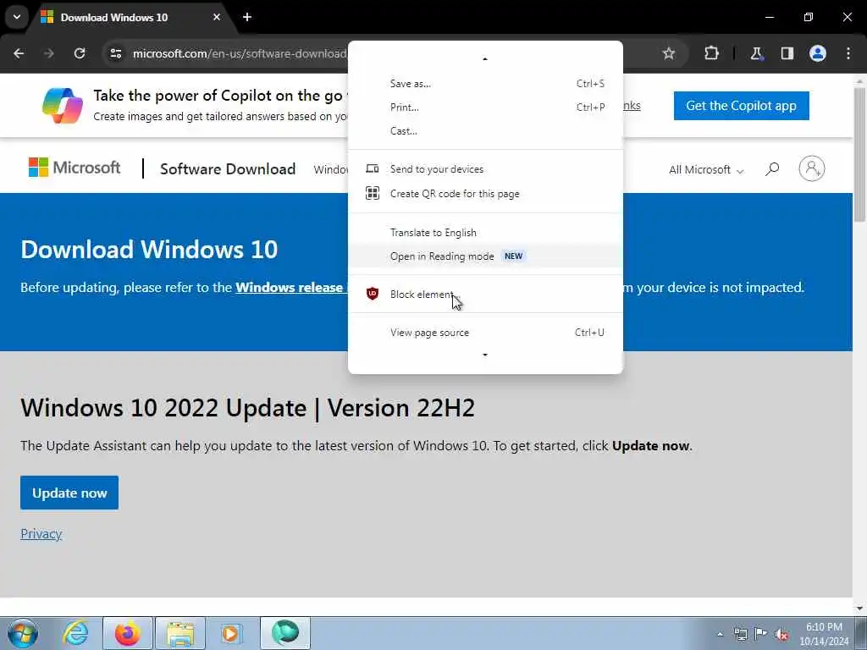Close the Download Windows 10 tab
The height and width of the screenshot is (650, 867).
point(217,17)
